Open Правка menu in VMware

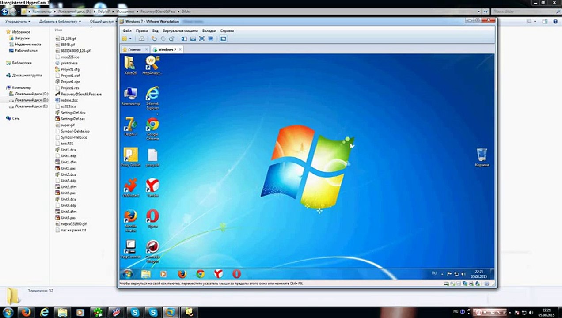142,31
